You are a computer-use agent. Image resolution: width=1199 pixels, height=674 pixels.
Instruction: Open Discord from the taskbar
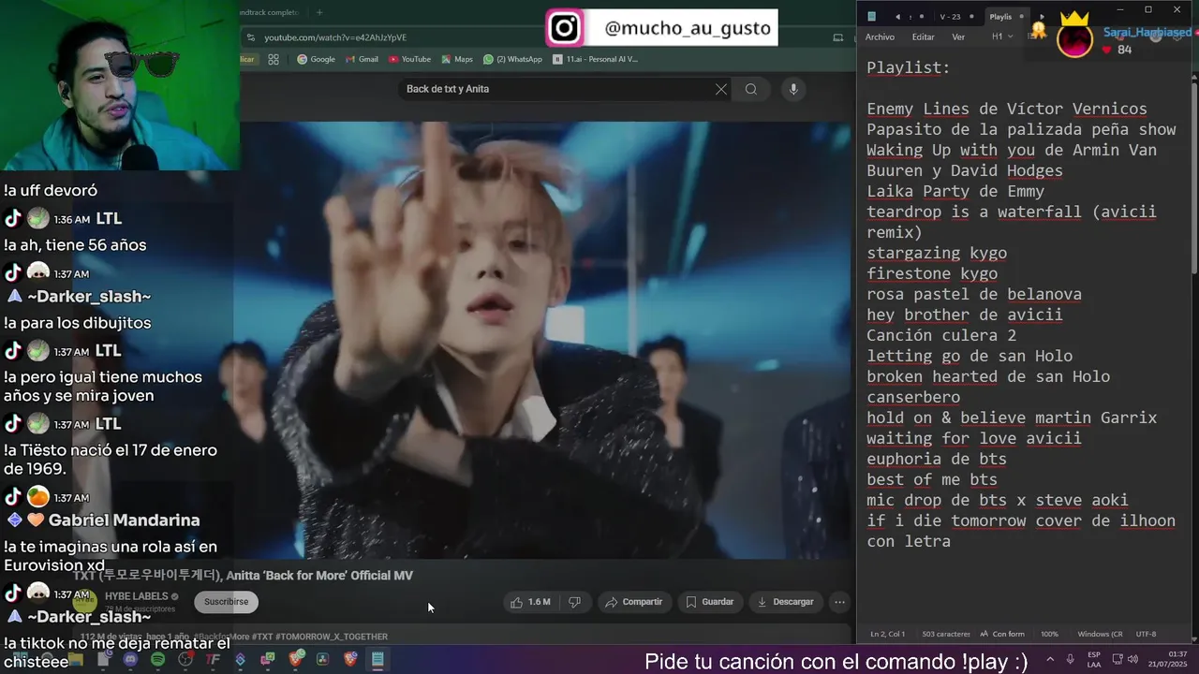click(130, 659)
